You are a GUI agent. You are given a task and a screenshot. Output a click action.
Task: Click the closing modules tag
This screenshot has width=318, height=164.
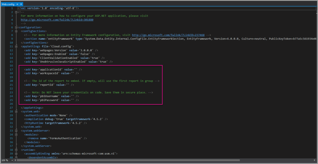[x=32, y=142]
